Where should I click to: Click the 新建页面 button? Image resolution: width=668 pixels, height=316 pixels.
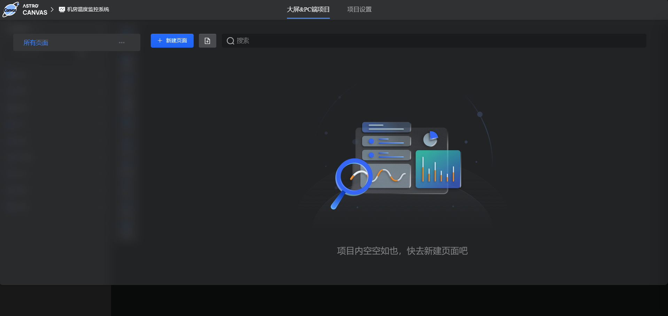[x=172, y=41]
